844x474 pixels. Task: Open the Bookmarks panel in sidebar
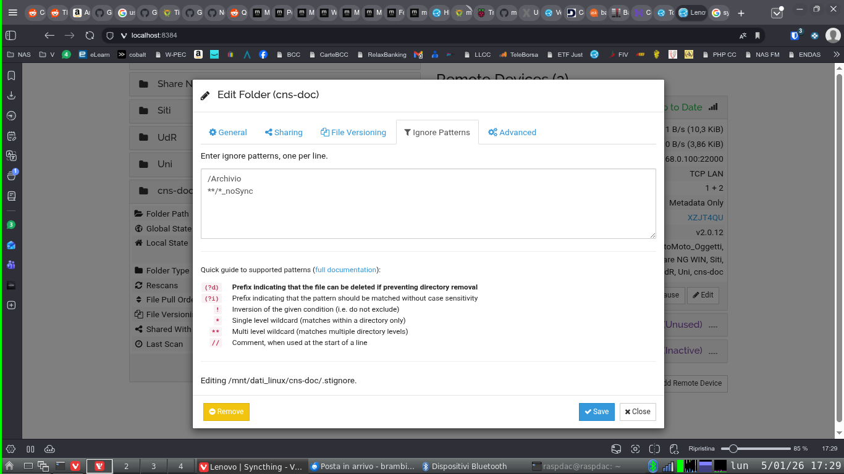pyautogui.click(x=11, y=75)
